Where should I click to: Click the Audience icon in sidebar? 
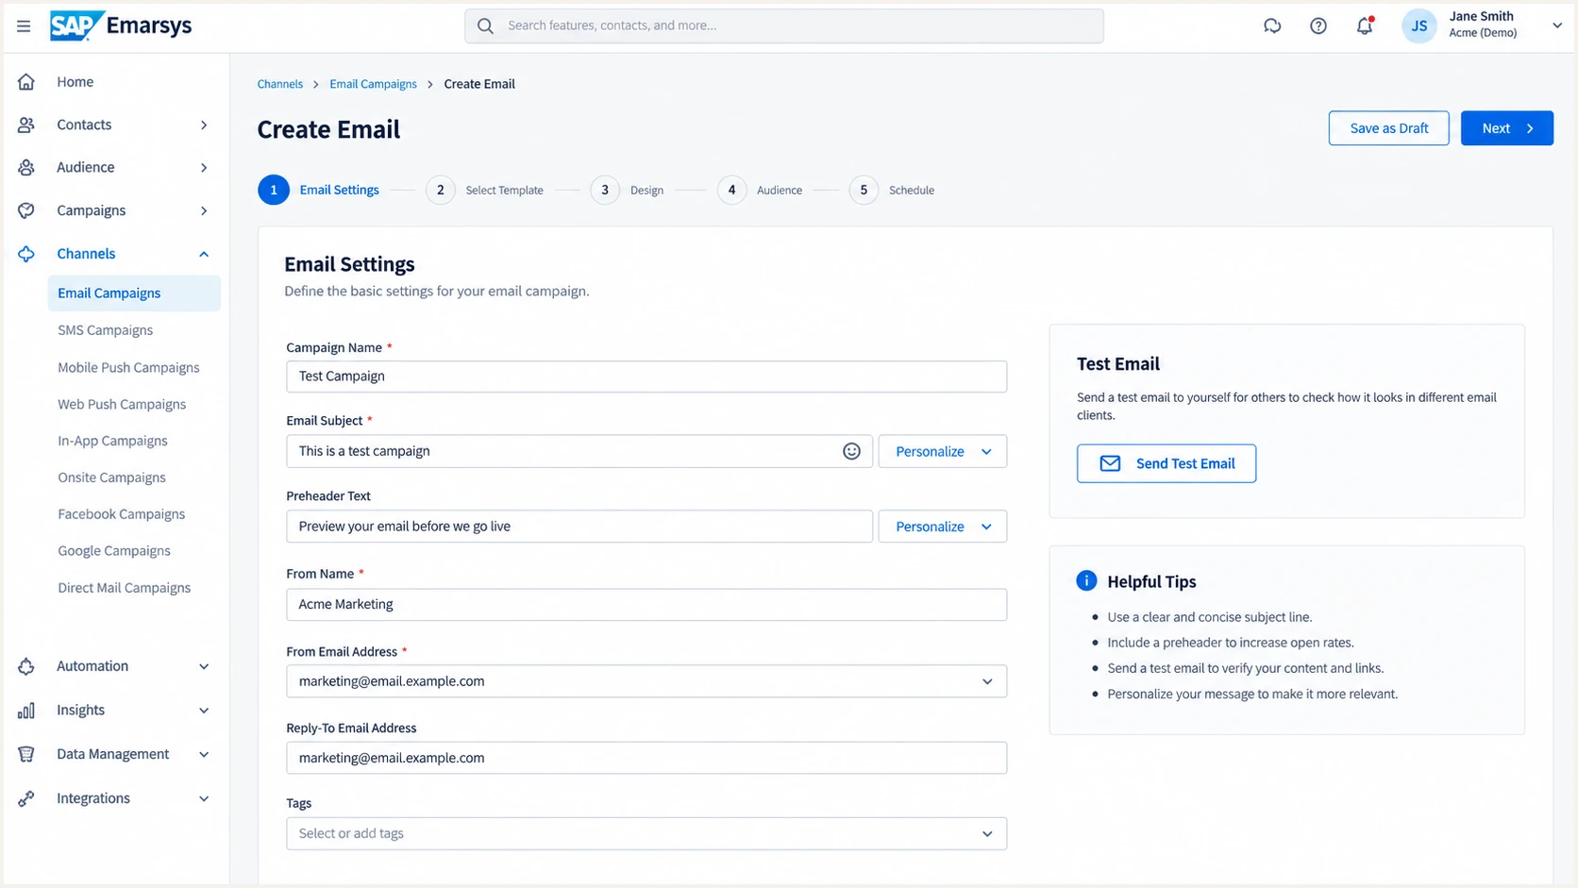click(x=26, y=167)
